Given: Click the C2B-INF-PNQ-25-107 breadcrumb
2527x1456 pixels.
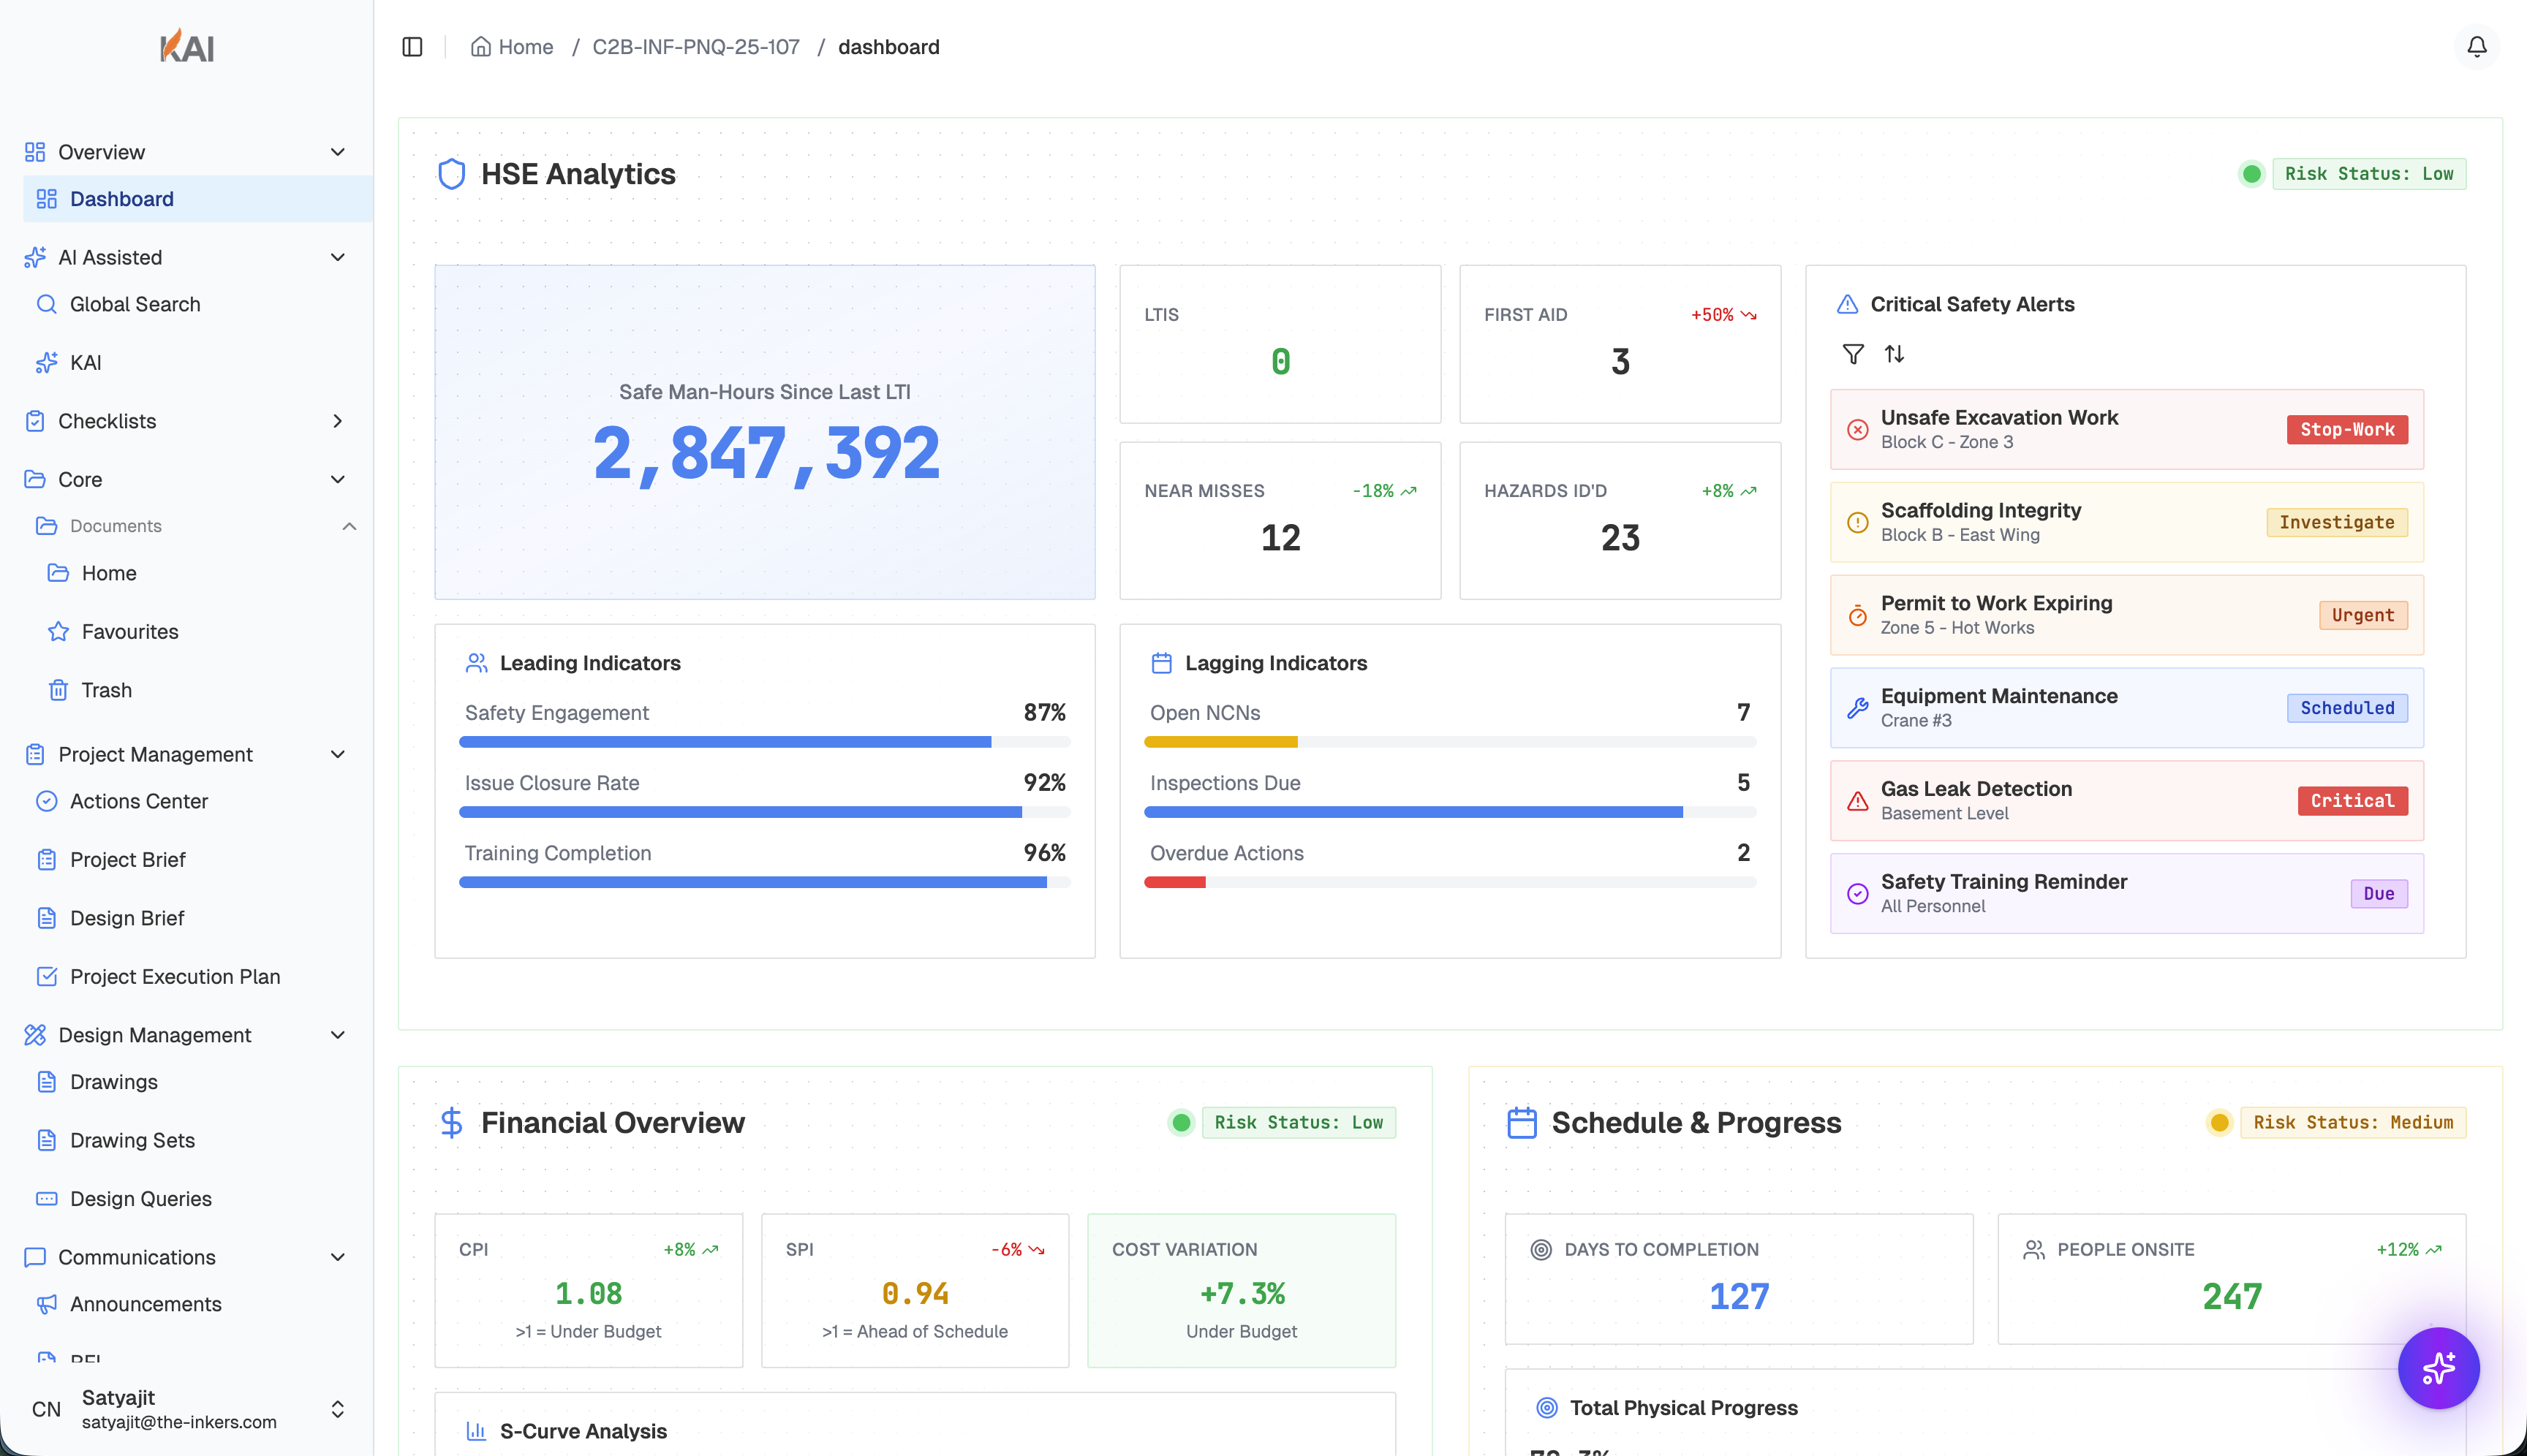Looking at the screenshot, I should coord(695,47).
